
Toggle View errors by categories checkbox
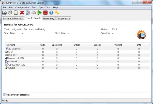(x=5, y=95)
